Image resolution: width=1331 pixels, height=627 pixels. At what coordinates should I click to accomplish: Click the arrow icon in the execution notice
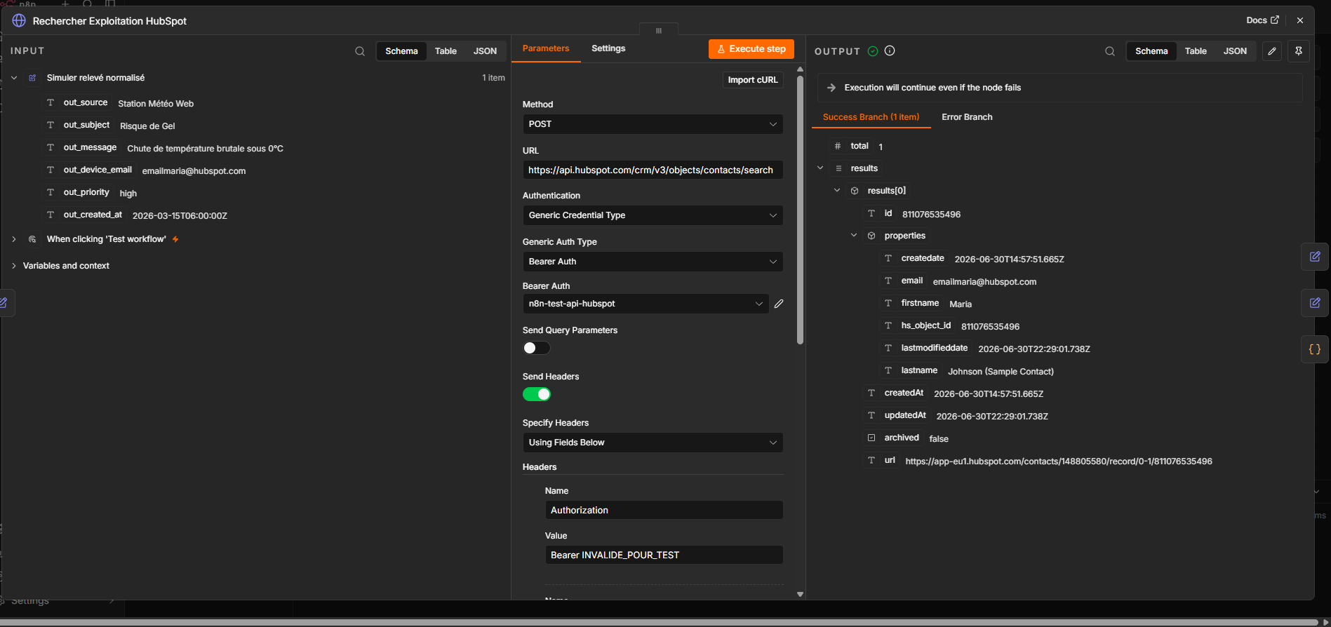click(x=831, y=88)
